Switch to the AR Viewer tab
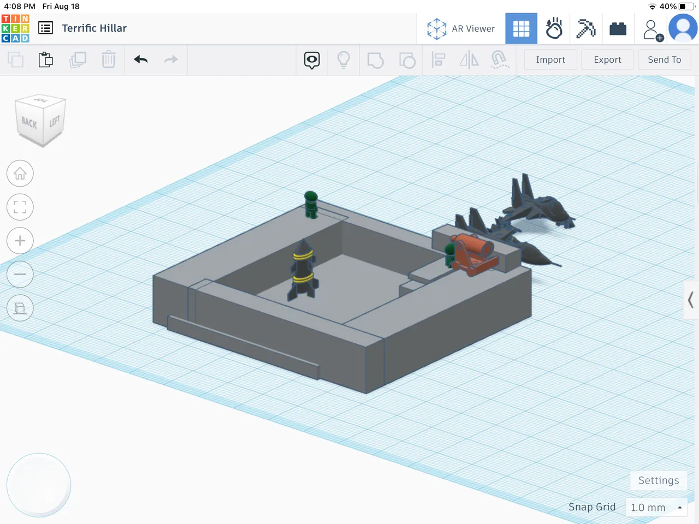This screenshot has height=524, width=699. [461, 28]
